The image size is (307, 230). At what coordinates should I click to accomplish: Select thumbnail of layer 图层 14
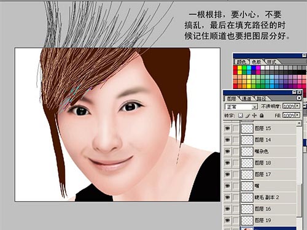(247, 140)
